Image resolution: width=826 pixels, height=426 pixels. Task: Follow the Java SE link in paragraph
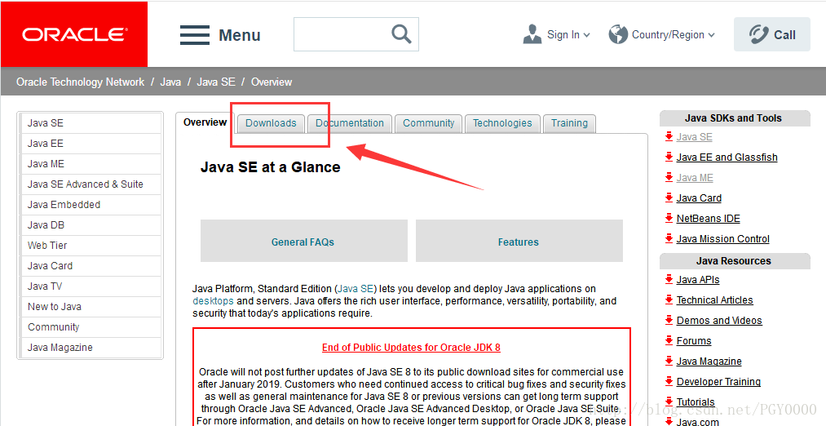tap(356, 289)
